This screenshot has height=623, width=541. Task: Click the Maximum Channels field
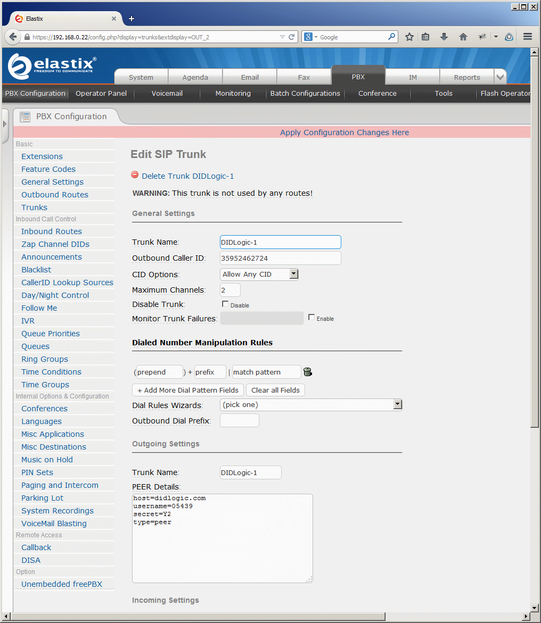(x=230, y=290)
